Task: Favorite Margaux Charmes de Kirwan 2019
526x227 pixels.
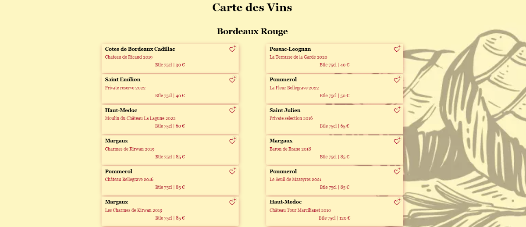Action: pyautogui.click(x=232, y=141)
